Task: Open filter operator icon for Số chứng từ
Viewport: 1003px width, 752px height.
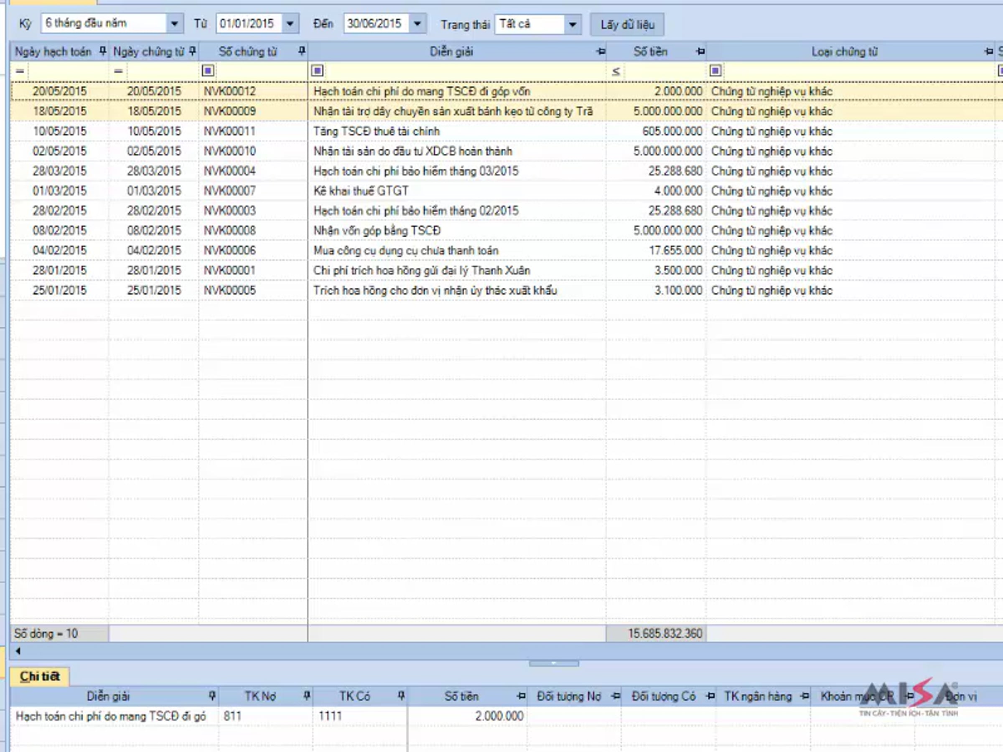Action: (208, 71)
